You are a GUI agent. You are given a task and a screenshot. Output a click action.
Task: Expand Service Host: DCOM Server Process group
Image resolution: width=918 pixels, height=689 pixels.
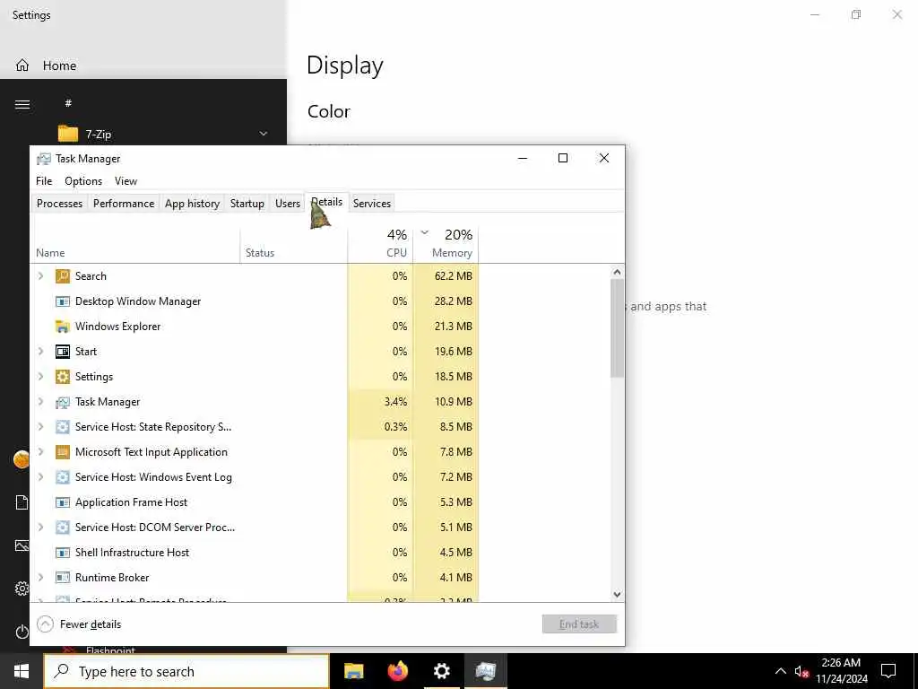[x=41, y=528]
